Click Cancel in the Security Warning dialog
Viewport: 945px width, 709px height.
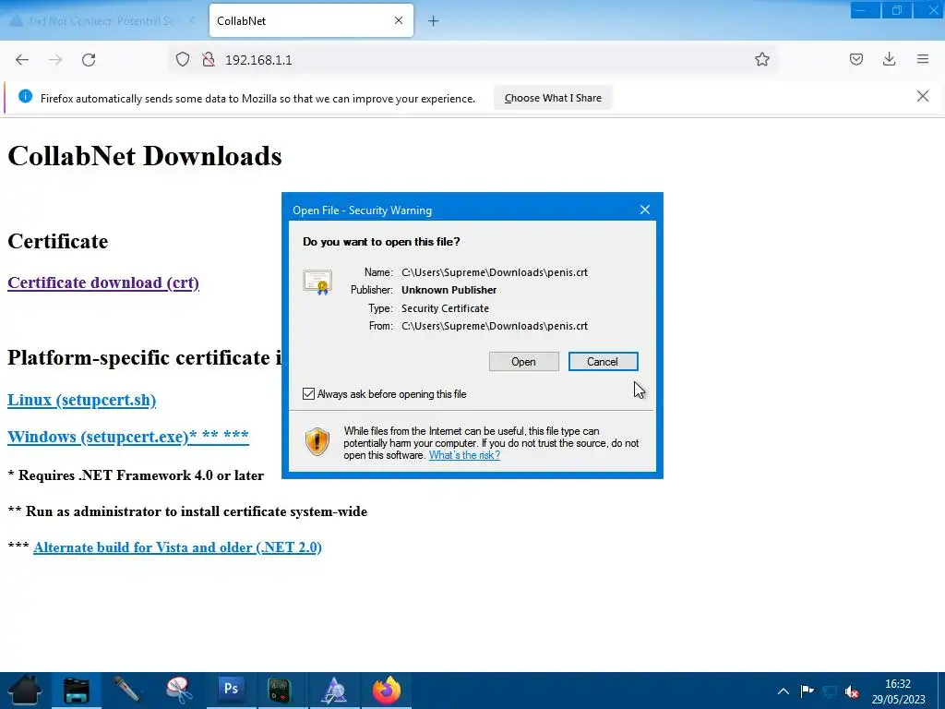[603, 362]
